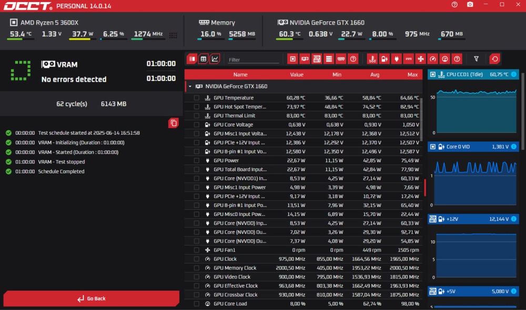Open info for +5V graph
526x310 pixels.
(513, 292)
